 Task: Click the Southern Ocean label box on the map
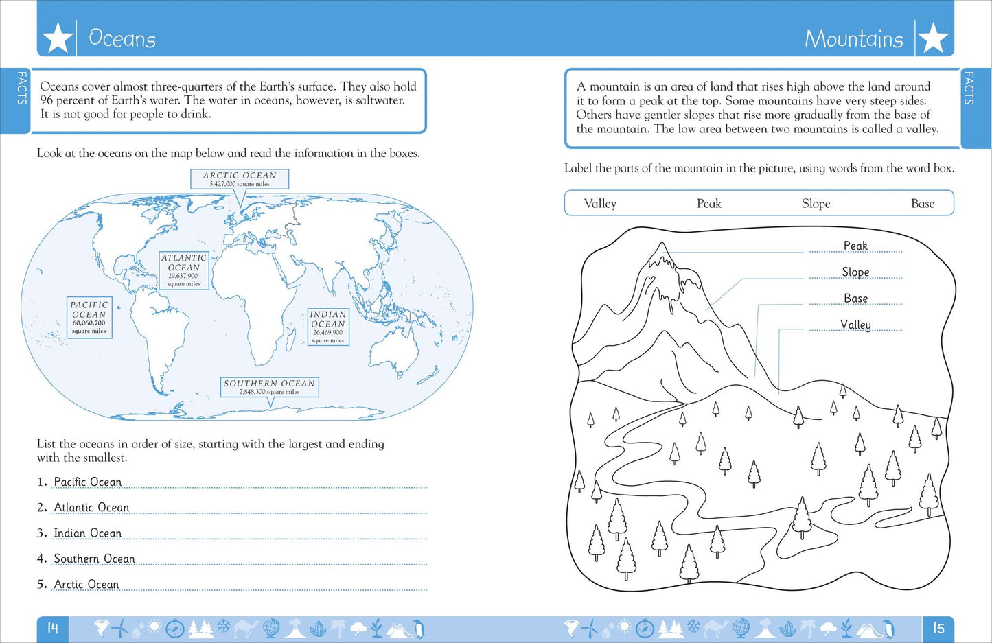tap(269, 387)
